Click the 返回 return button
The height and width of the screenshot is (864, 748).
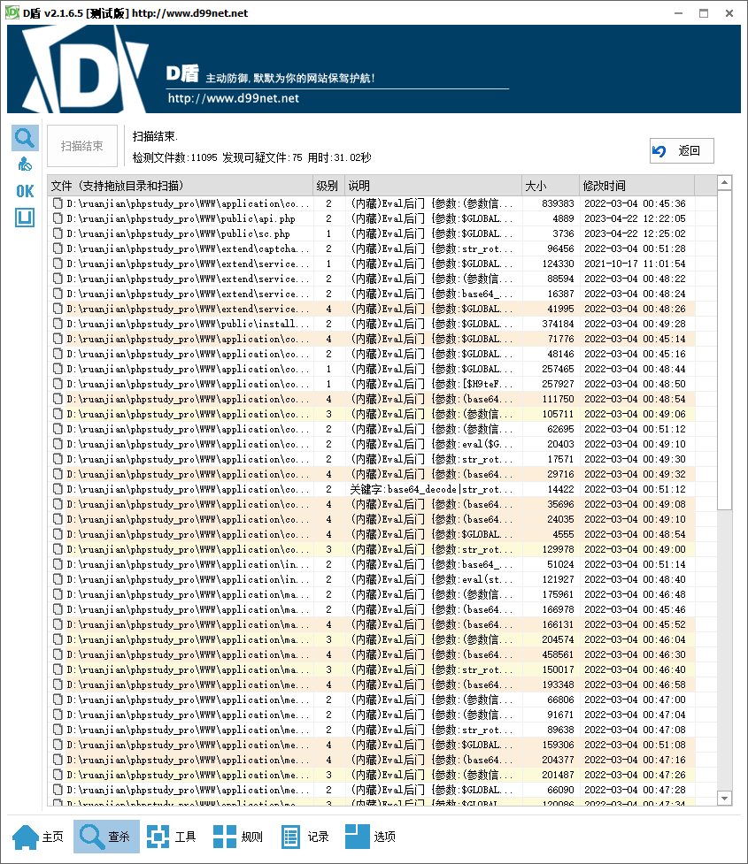[682, 151]
